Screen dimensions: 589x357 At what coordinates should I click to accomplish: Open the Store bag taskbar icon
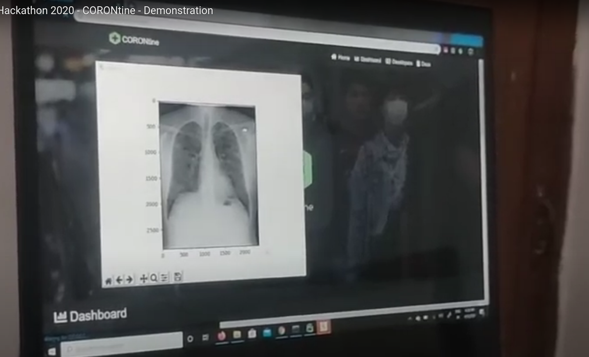point(252,333)
